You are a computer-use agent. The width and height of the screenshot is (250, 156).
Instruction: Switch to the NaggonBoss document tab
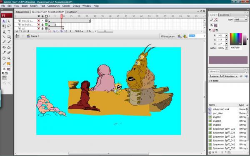(22, 12)
